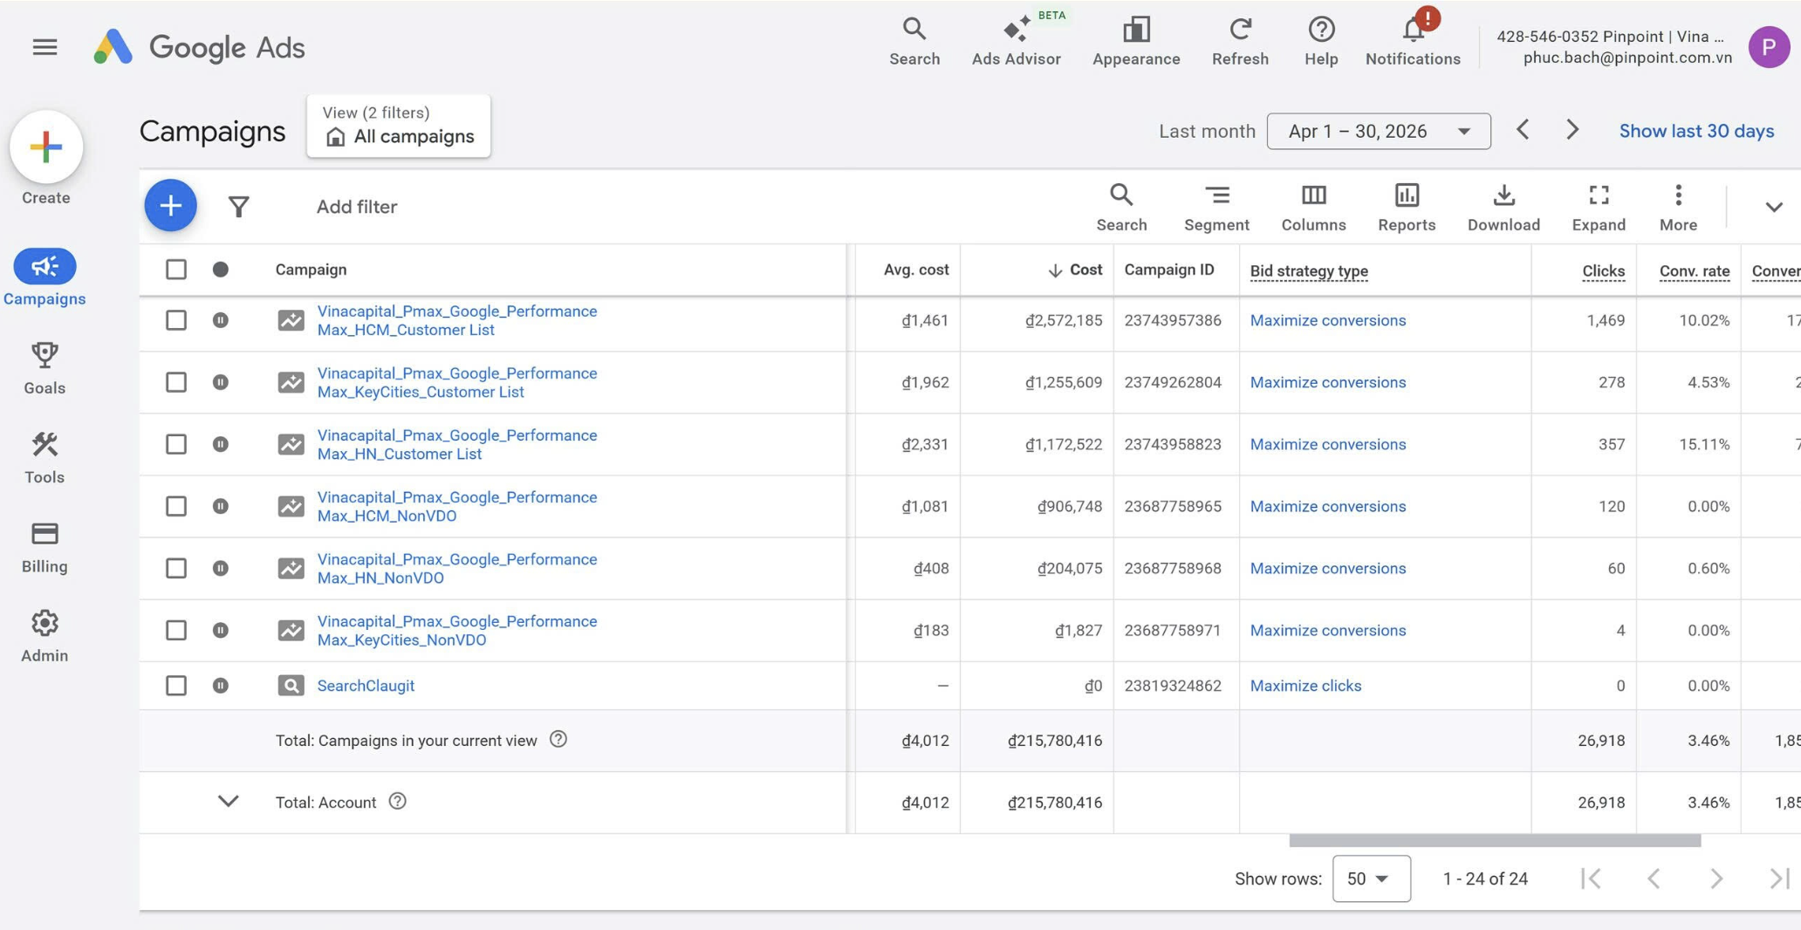Collapse the table toolbar chevron
The image size is (1801, 930).
pos(1774,207)
